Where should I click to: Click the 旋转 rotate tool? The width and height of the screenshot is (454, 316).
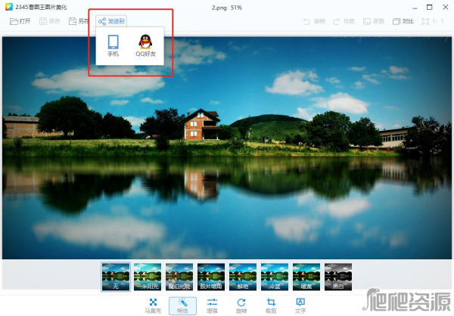click(x=241, y=305)
